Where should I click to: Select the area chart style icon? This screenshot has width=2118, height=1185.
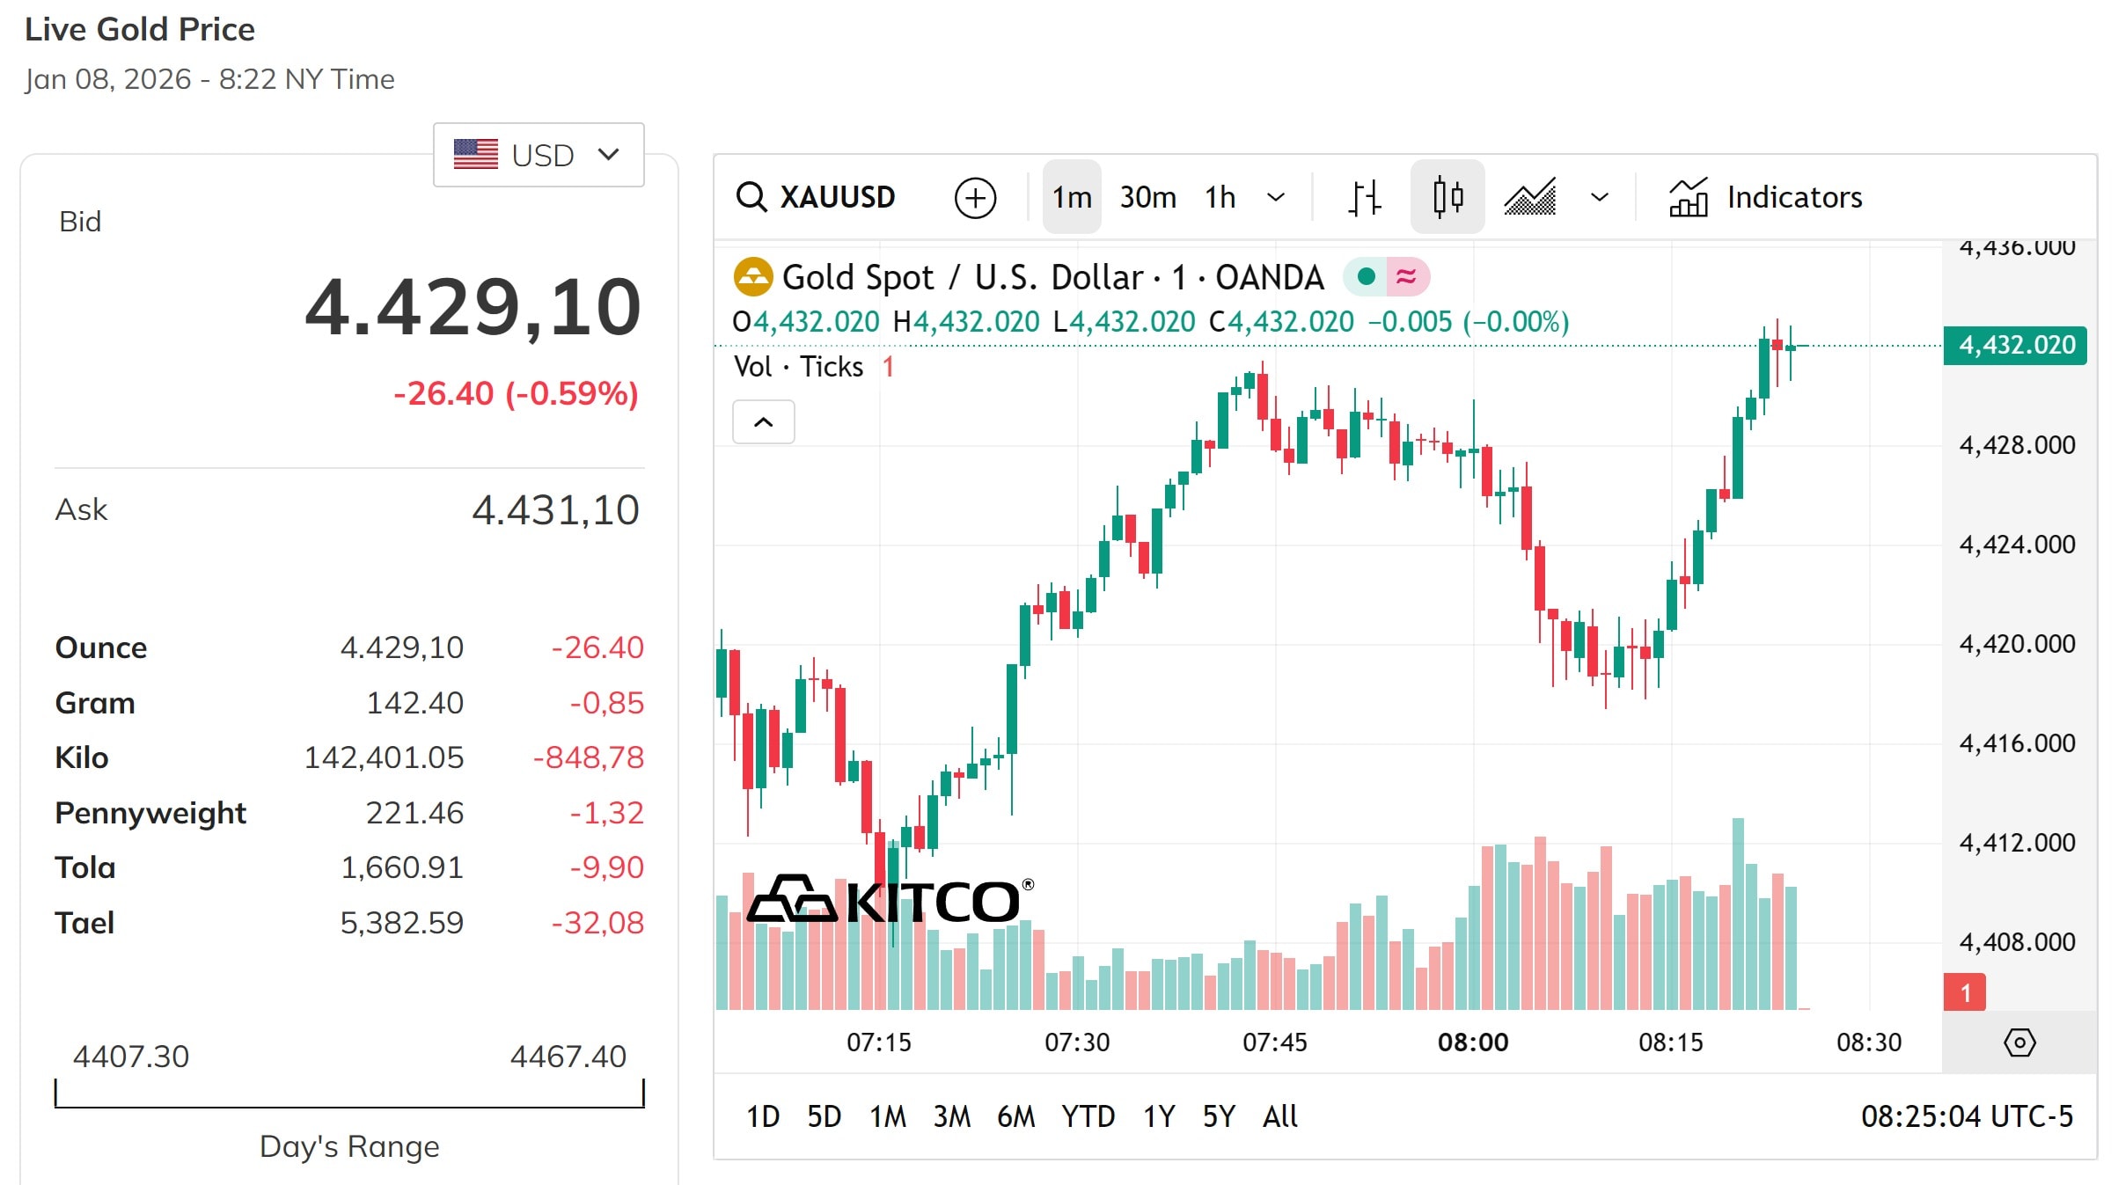pos(1528,196)
